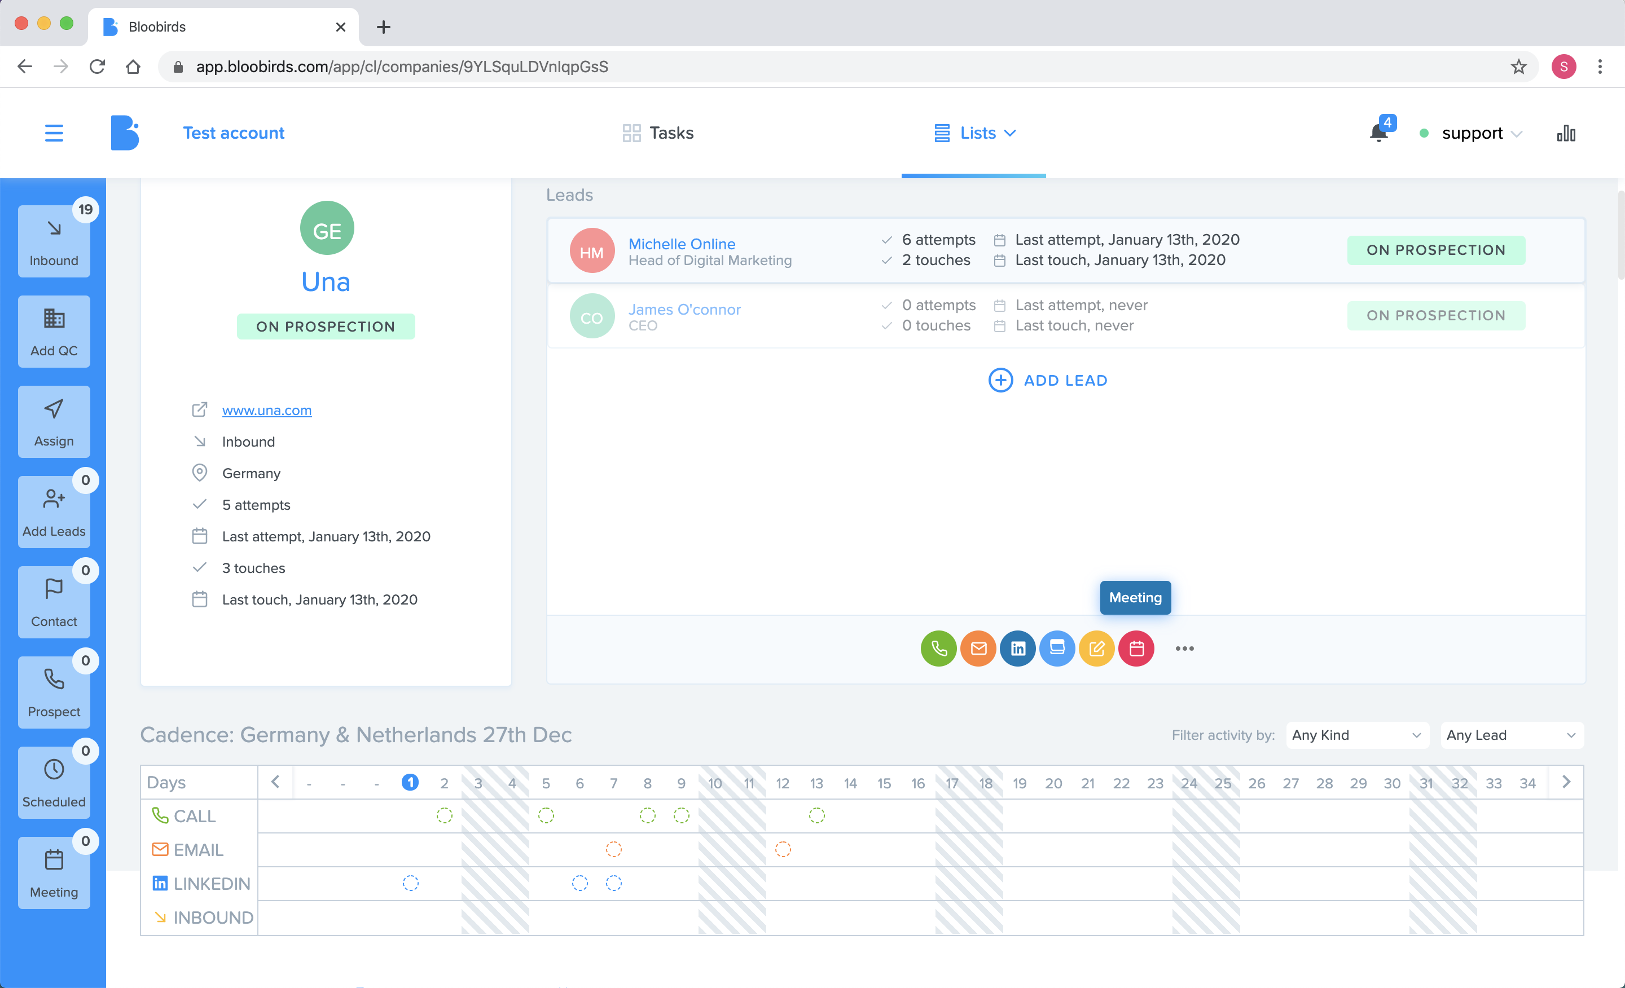Reload the page in the browser
Image resolution: width=1625 pixels, height=988 pixels.
tap(97, 67)
